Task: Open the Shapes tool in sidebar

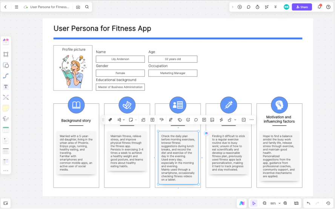Action: [6, 65]
